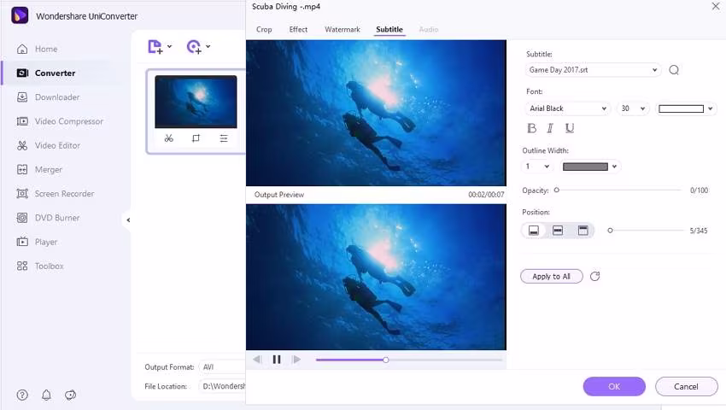Switch to the Watermark tab
Image resolution: width=726 pixels, height=410 pixels.
tap(343, 29)
